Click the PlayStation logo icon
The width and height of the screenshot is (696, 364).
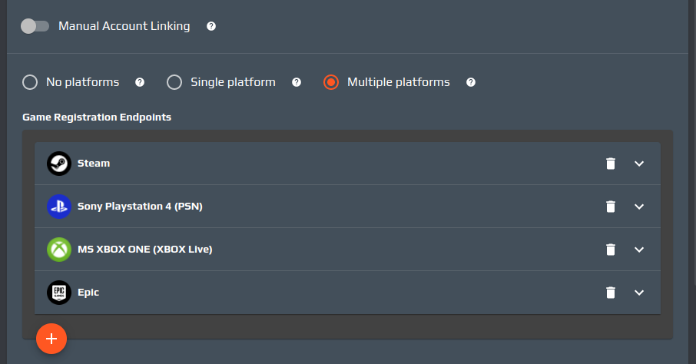pos(59,207)
